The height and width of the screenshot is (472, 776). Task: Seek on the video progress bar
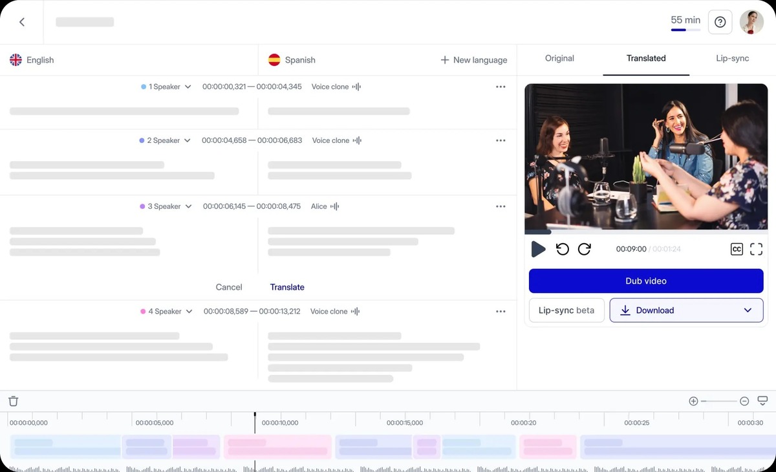tap(646, 231)
